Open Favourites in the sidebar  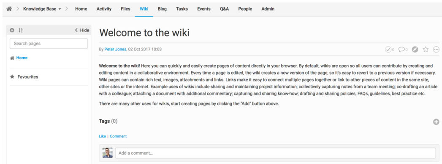(x=27, y=77)
